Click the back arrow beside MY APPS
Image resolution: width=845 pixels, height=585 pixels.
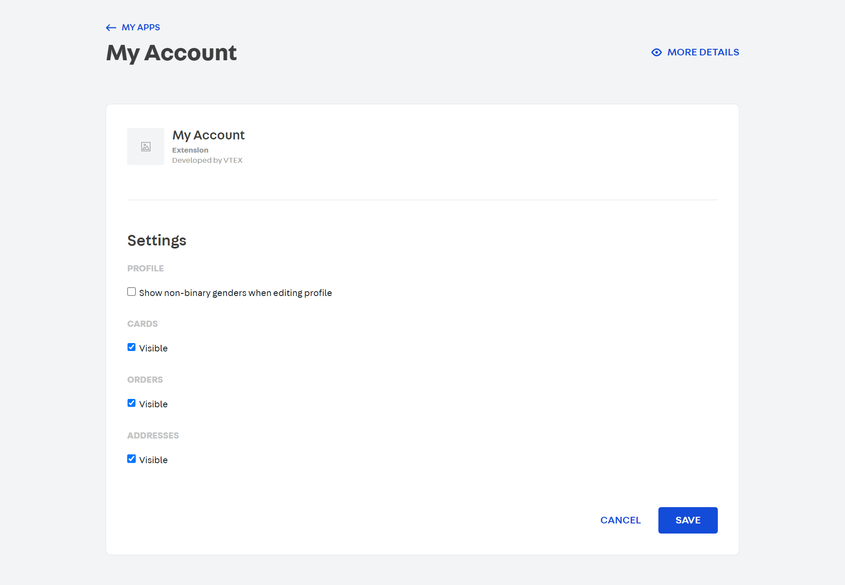pos(110,27)
